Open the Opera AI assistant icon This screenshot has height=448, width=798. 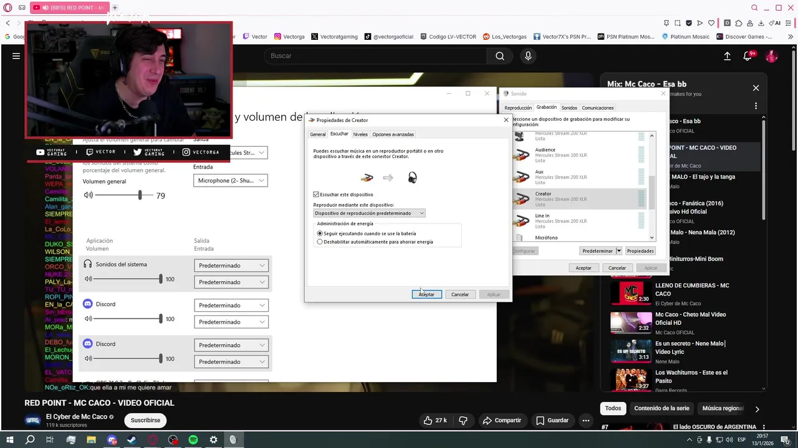[x=774, y=23]
